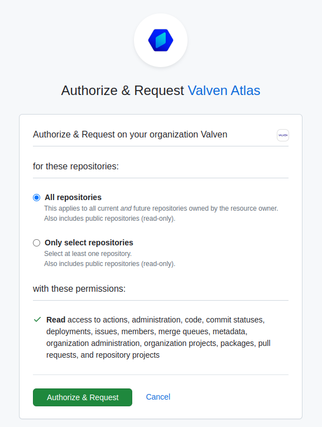The height and width of the screenshot is (427, 322).
Task: Click the "current and future repositories" description text
Action: tap(161, 208)
